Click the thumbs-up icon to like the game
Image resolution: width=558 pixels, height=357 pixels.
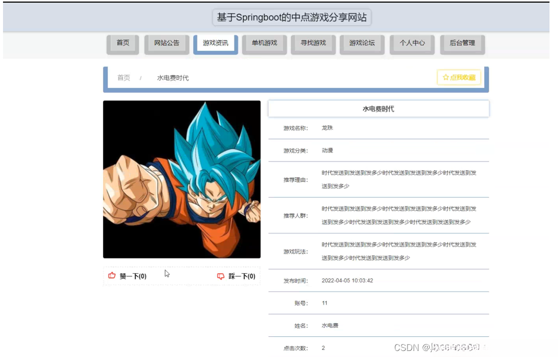pos(112,275)
